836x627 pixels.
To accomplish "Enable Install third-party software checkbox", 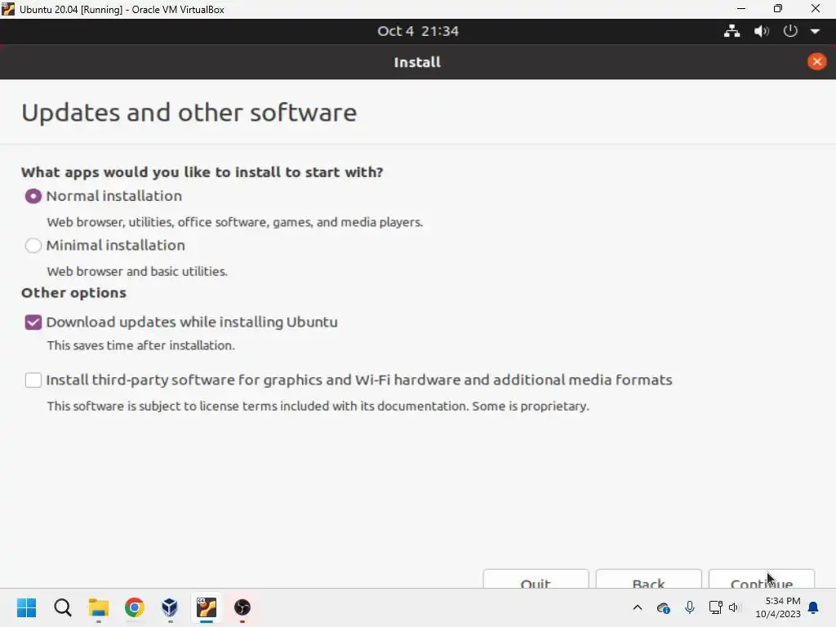I will pos(33,380).
